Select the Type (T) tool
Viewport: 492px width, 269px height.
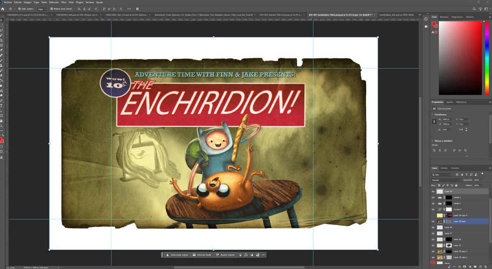(x=2, y=105)
